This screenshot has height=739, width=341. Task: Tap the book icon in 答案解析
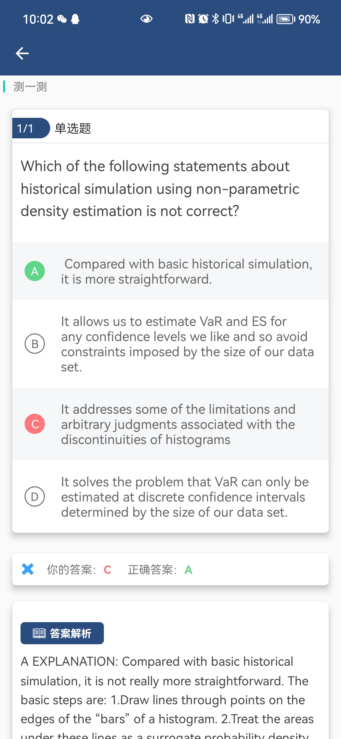point(39,633)
